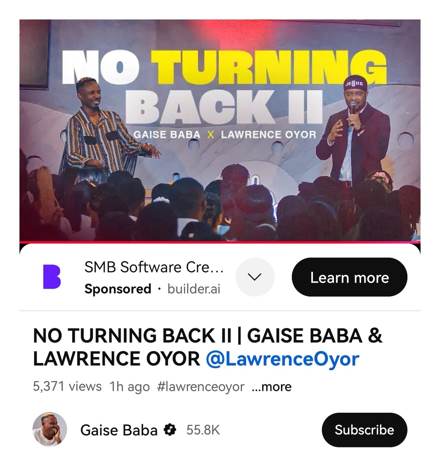Subscribe to Gaise Baba channel
The width and height of the screenshot is (440, 475).
364,430
